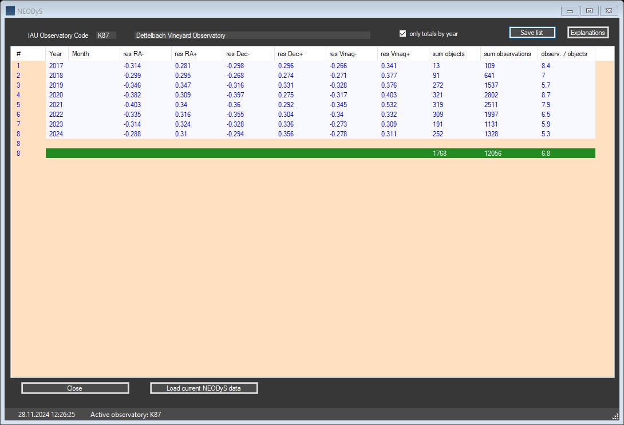Minimize the NEODyS window
Image resolution: width=624 pixels, height=425 pixels.
pyautogui.click(x=570, y=11)
